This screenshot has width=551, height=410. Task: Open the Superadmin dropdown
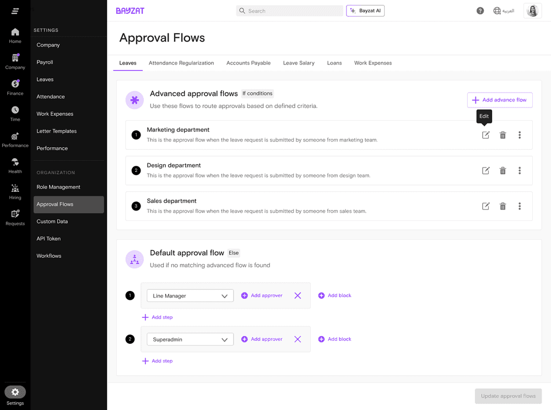point(190,339)
